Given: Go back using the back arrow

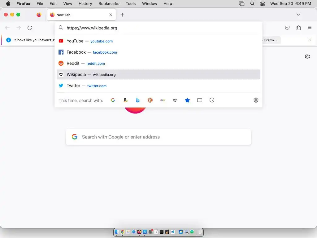Looking at the screenshot, I should (7, 28).
